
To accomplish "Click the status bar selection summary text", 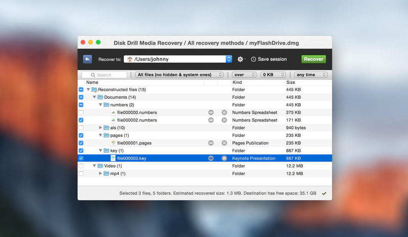I will (218, 193).
